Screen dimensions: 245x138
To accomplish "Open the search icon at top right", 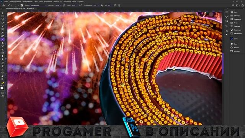I will click(233, 5).
